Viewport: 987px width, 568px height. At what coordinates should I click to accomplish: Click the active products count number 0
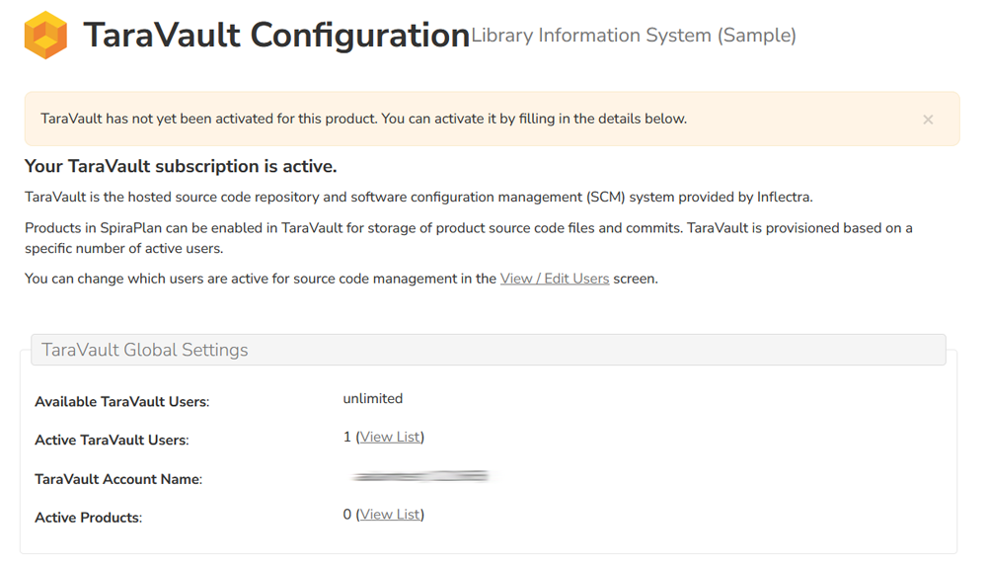pos(347,515)
